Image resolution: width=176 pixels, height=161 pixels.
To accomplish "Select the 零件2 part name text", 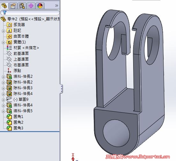I will [12, 19].
